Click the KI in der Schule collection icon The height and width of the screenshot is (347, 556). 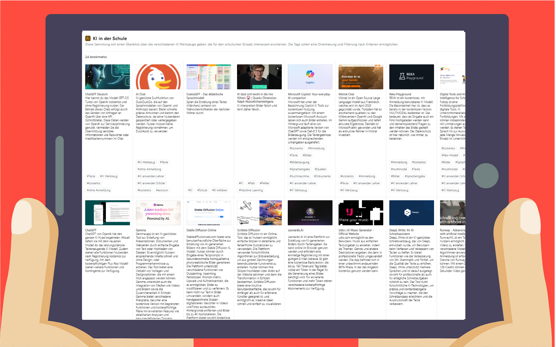coord(88,38)
